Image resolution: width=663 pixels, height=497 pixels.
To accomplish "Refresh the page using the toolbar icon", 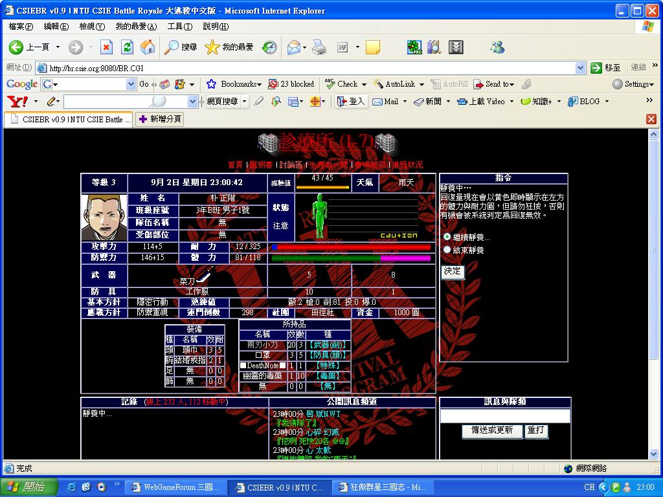I will click(x=127, y=47).
